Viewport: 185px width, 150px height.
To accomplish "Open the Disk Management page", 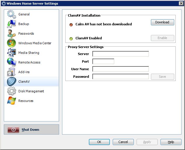I will coord(31,91).
